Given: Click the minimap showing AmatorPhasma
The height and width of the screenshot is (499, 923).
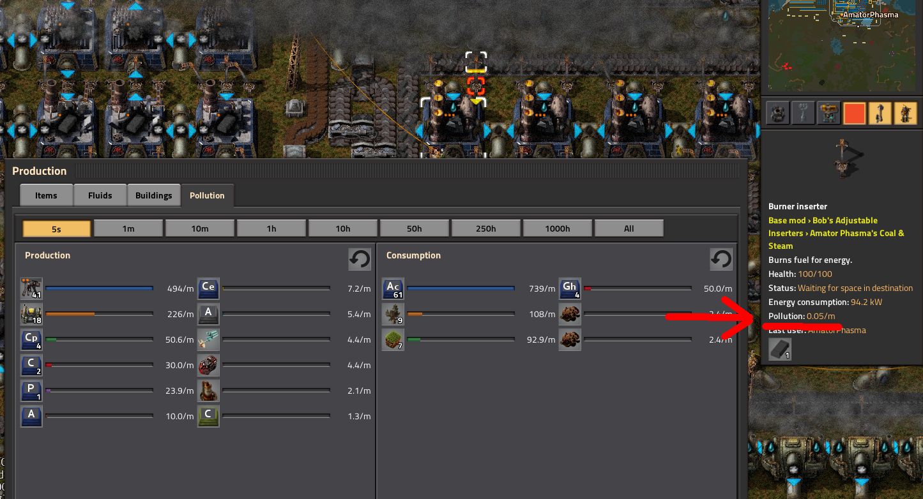Looking at the screenshot, I should [x=843, y=45].
